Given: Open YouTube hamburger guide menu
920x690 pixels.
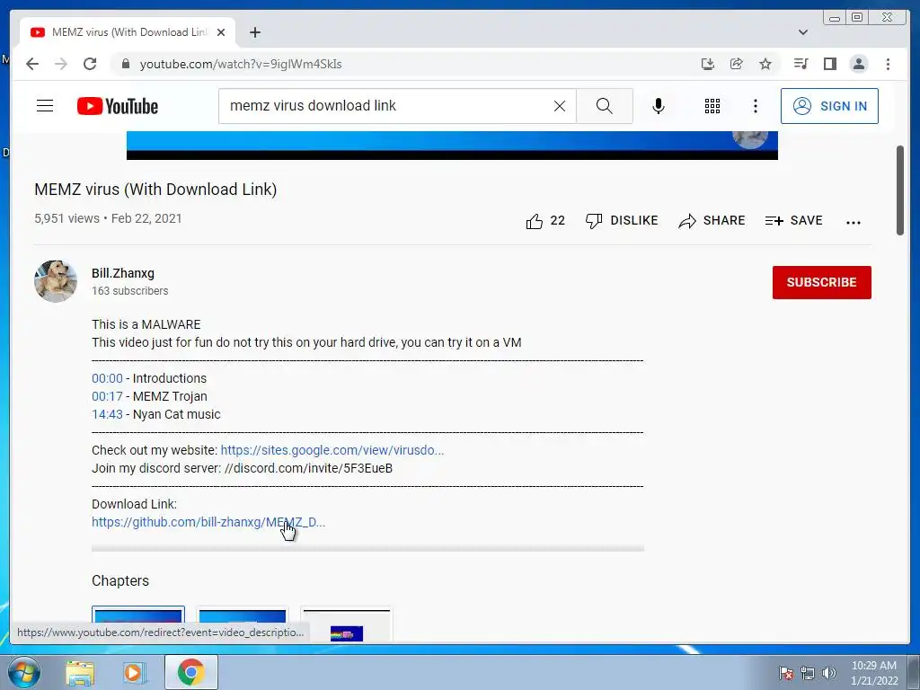Looking at the screenshot, I should (x=45, y=106).
